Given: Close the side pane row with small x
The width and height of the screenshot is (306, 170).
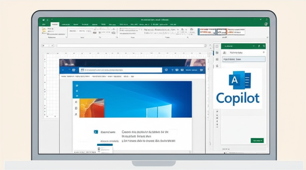Looking at the screenshot, I should 264,52.
